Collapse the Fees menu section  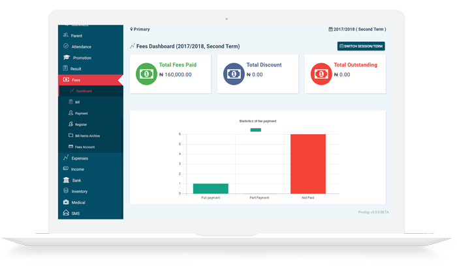point(76,79)
